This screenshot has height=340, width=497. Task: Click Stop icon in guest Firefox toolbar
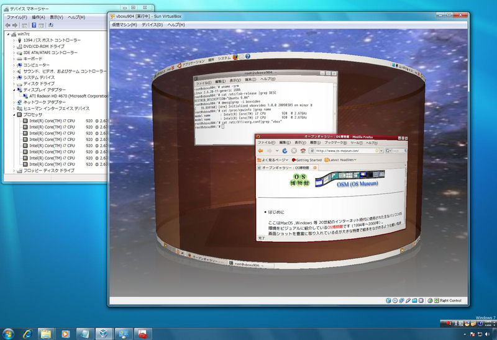(x=294, y=151)
